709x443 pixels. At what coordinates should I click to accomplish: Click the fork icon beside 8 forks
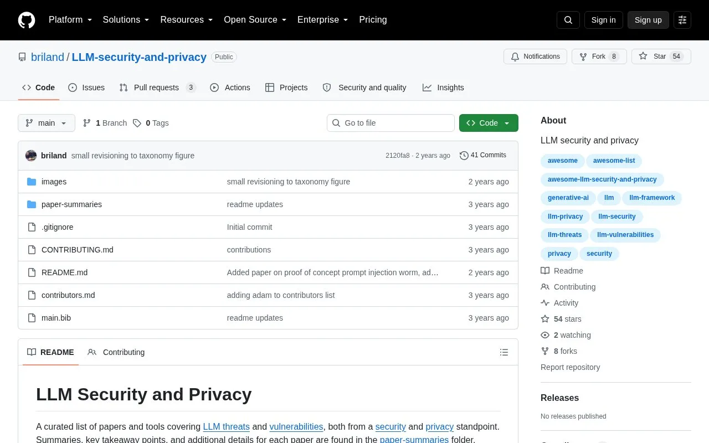545,351
